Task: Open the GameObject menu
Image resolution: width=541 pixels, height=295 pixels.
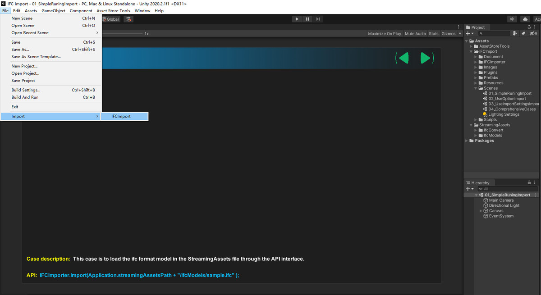Action: 53,11
